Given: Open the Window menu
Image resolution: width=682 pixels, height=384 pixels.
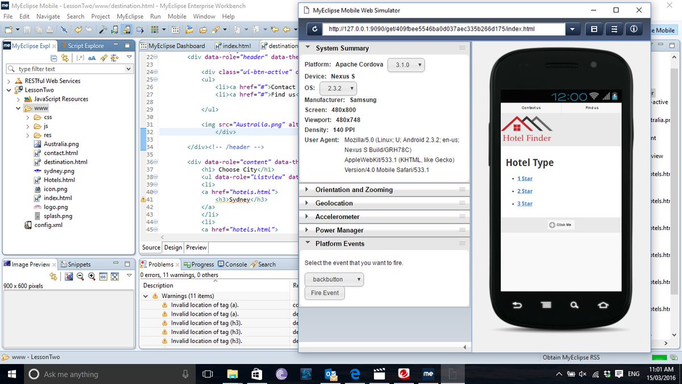Looking at the screenshot, I should (204, 16).
